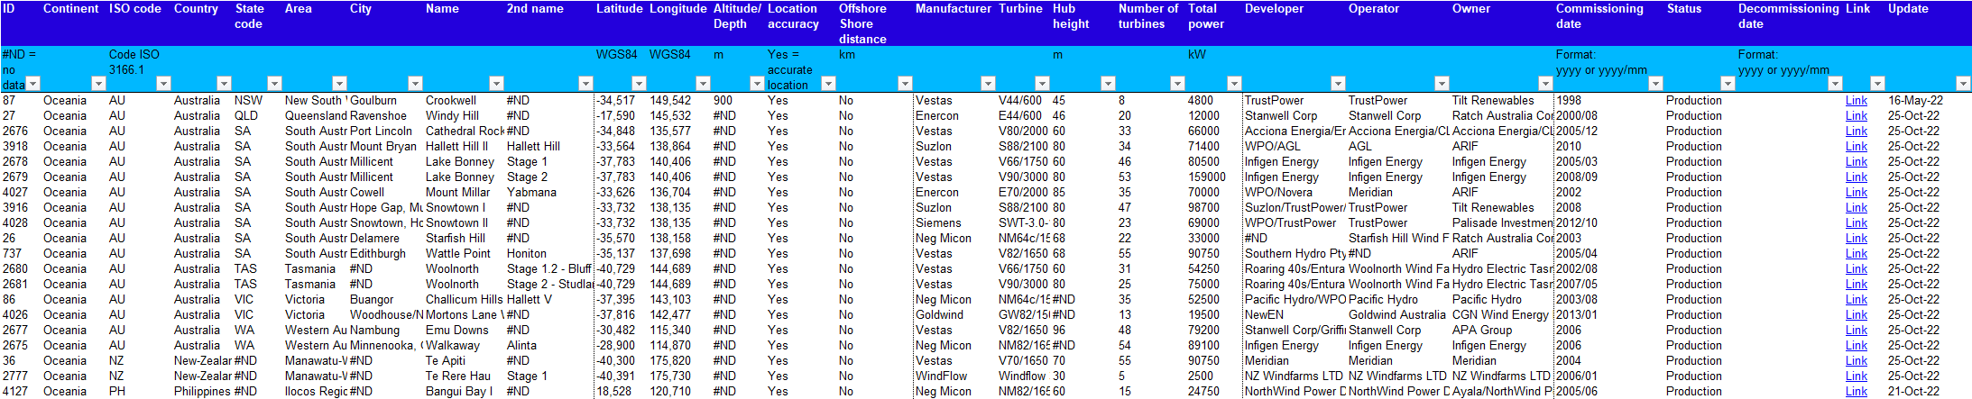Select the Developer column header cell

pos(1294,23)
